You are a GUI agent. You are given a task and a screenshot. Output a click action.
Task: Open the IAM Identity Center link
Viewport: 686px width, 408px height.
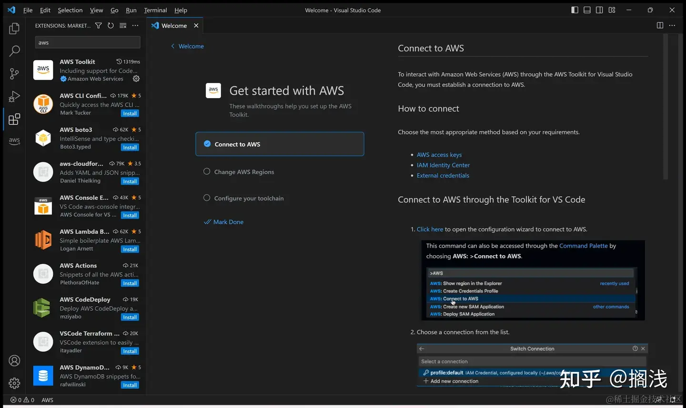tap(443, 165)
